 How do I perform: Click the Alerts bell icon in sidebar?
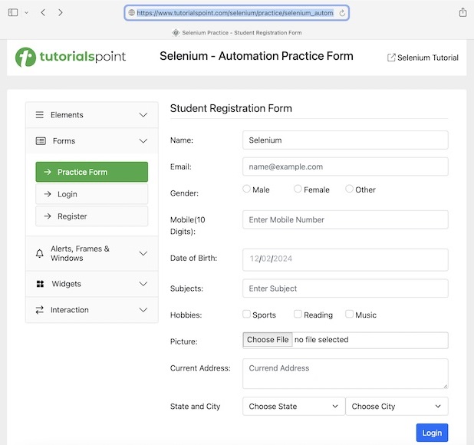click(x=40, y=253)
